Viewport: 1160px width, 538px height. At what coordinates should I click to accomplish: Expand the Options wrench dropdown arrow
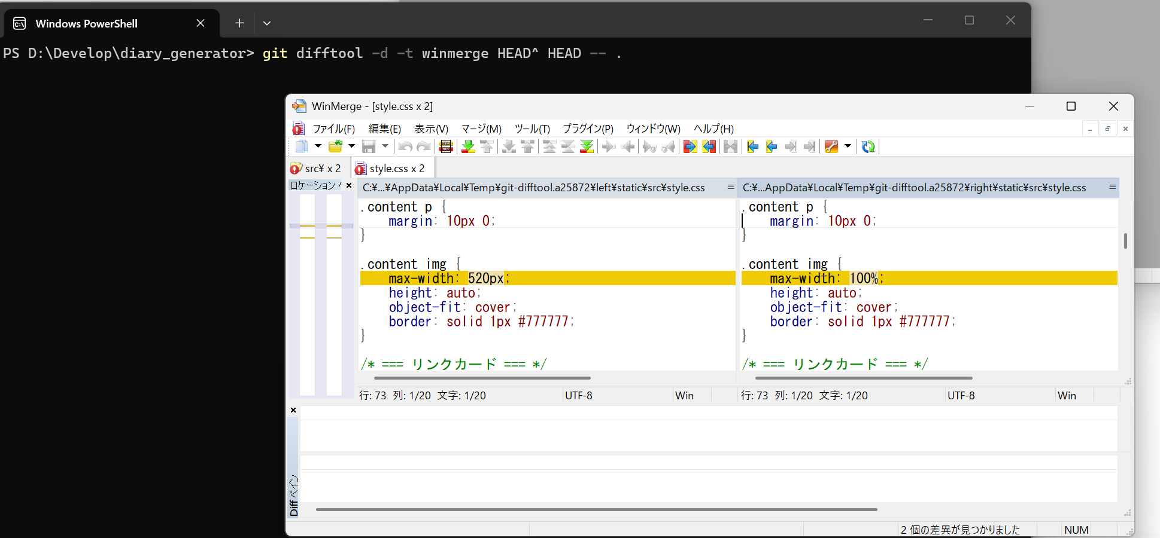point(848,146)
